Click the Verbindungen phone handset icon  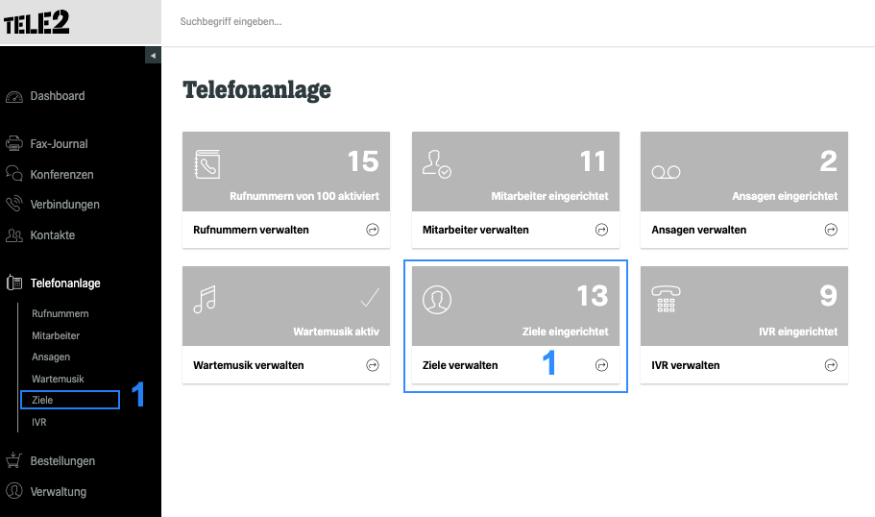coord(14,204)
